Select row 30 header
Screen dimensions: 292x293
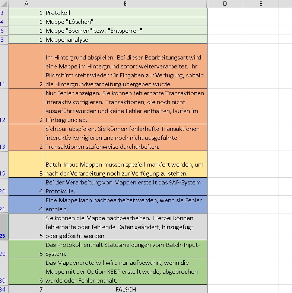[4, 271]
